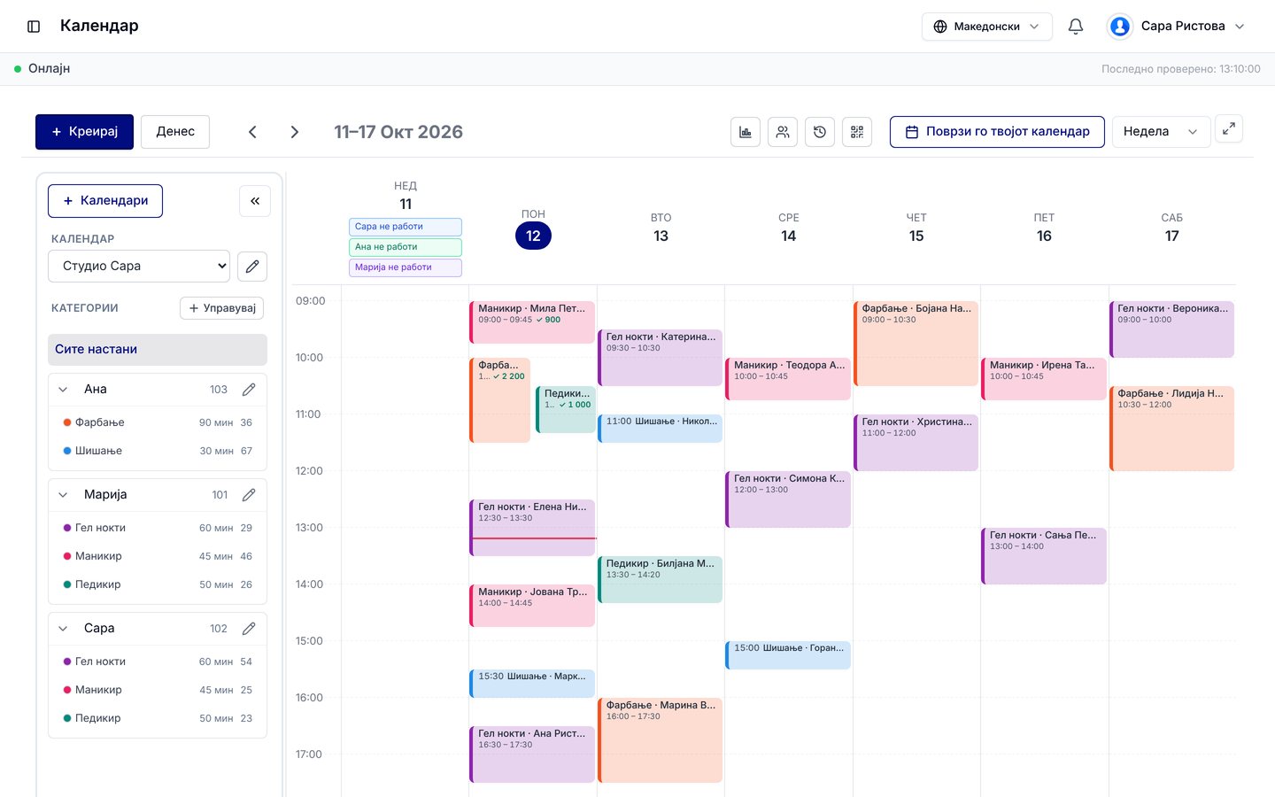The width and height of the screenshot is (1275, 797).
Task: Open the history clock icon
Action: (820, 132)
